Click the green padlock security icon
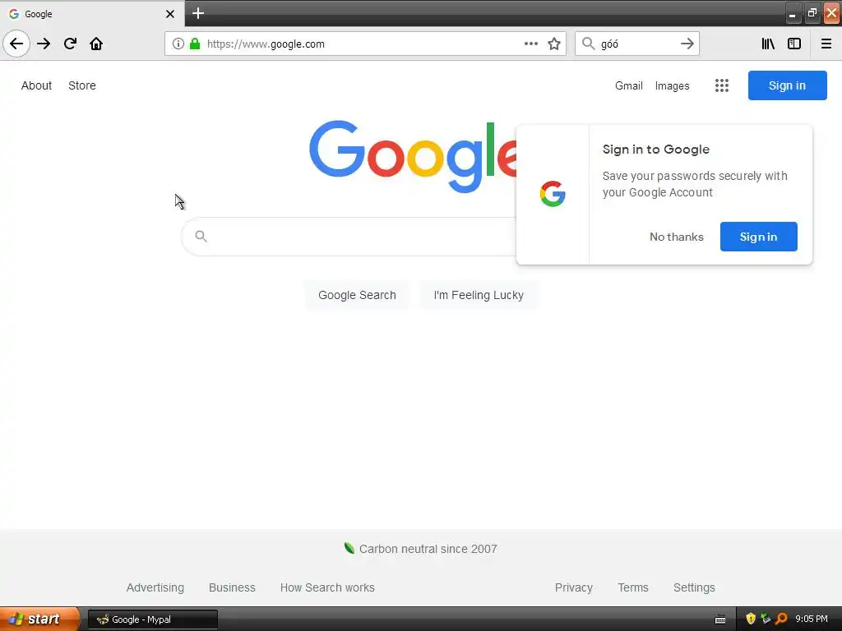Screen dimensions: 842x631 (x=195, y=44)
